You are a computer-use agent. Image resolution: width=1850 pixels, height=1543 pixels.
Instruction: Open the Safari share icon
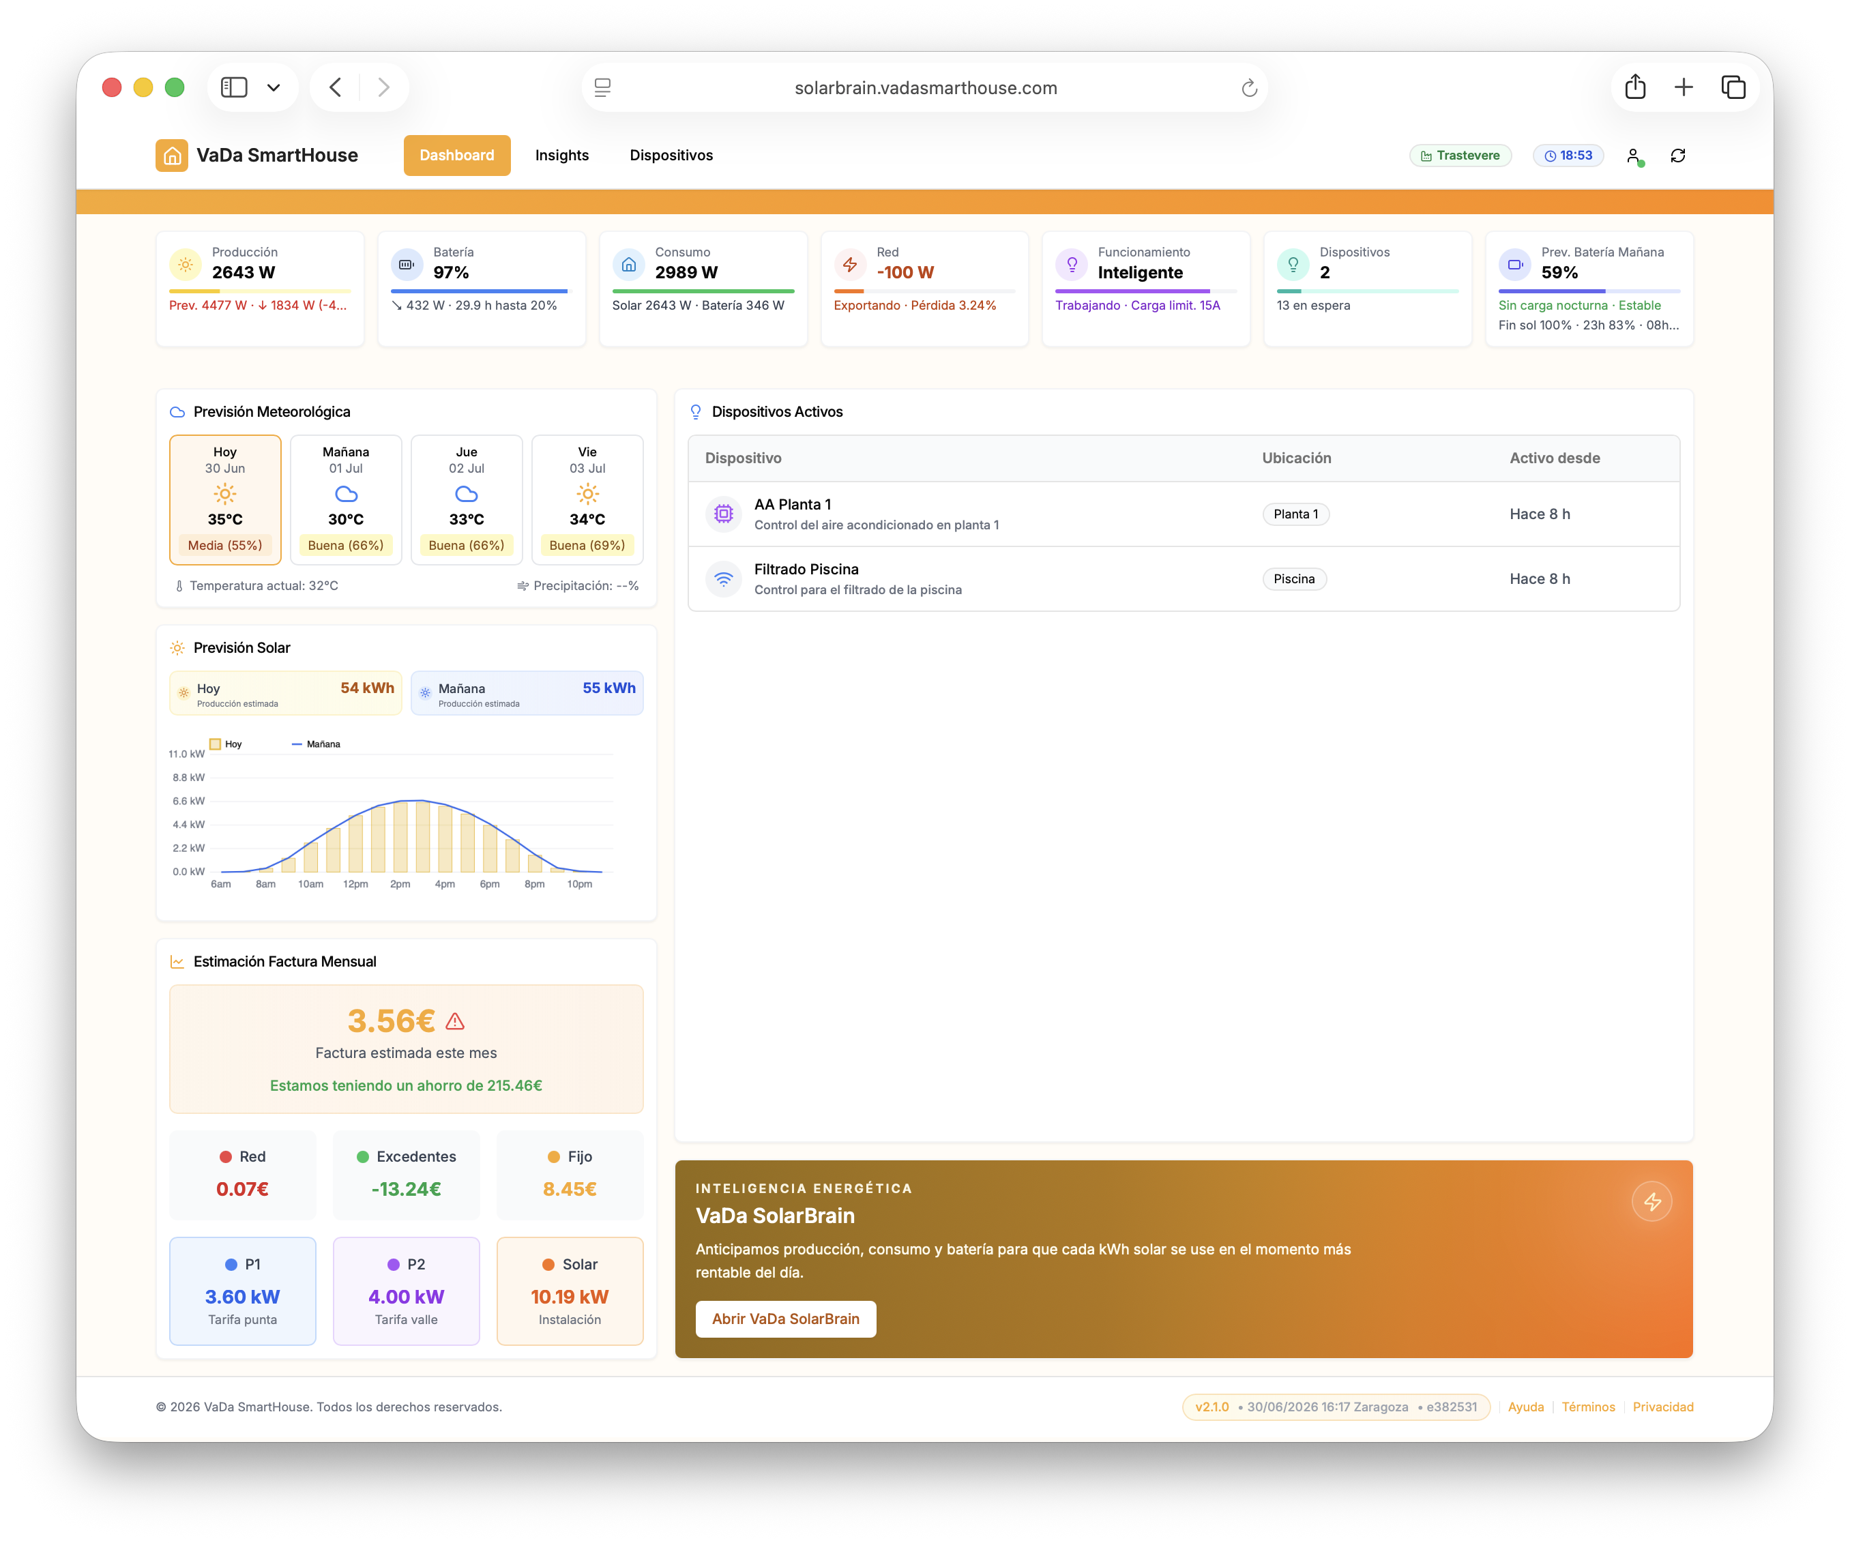(x=1635, y=87)
